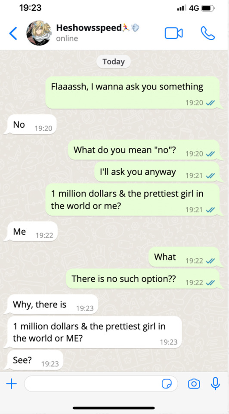Image resolution: width=229 pixels, height=414 pixels.
Task: Open the plus attachment menu
Action: (11, 384)
